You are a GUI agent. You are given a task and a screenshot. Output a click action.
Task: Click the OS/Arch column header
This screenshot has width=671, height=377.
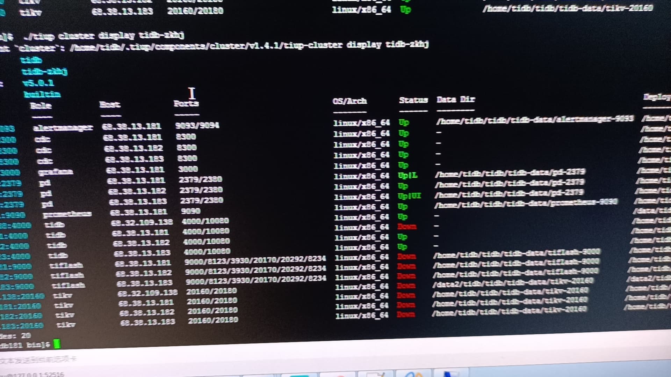tap(349, 101)
